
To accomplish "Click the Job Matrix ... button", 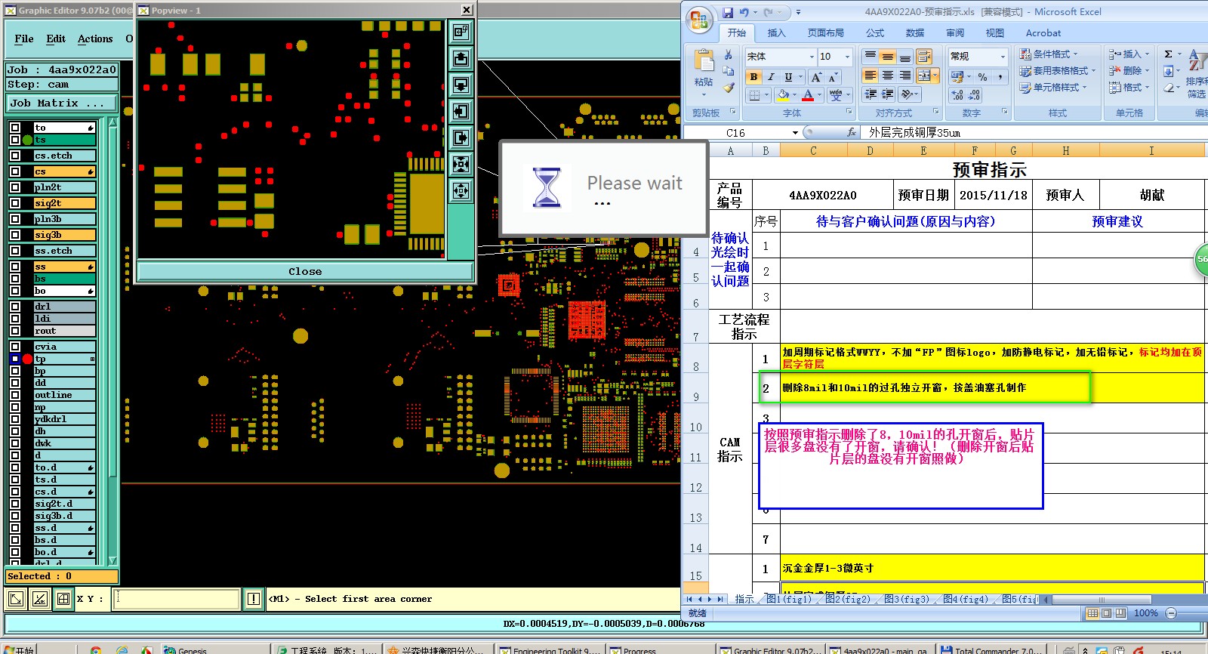I will click(x=62, y=103).
